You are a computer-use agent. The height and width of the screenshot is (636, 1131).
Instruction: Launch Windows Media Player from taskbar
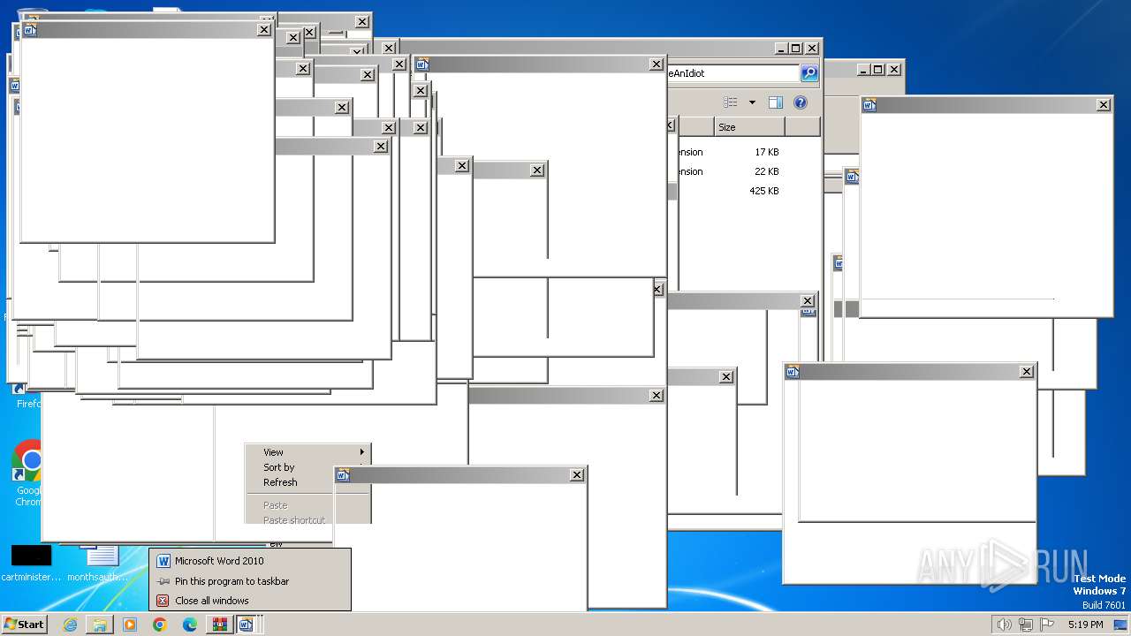[130, 625]
